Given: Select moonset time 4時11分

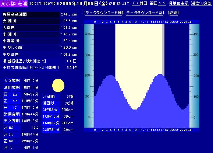Looking at the screenshot, I should [31, 148].
